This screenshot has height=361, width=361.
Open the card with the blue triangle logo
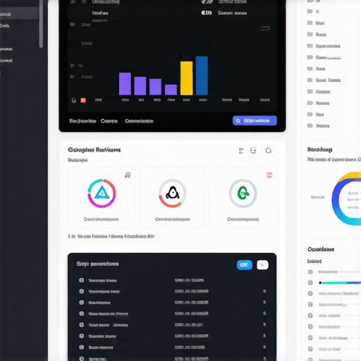(x=102, y=197)
